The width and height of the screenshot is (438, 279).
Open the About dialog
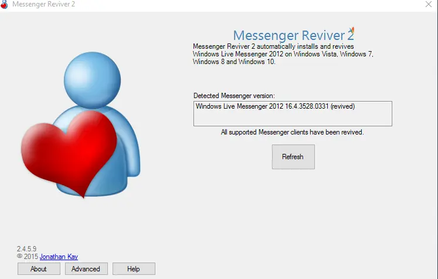39,269
